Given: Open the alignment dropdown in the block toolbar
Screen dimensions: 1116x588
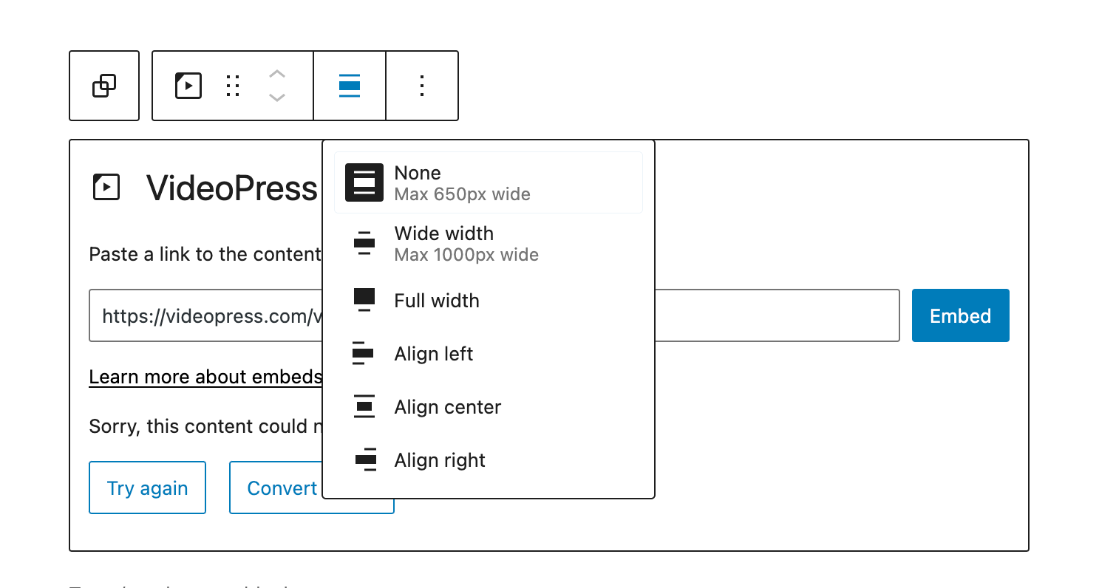Looking at the screenshot, I should pos(349,85).
